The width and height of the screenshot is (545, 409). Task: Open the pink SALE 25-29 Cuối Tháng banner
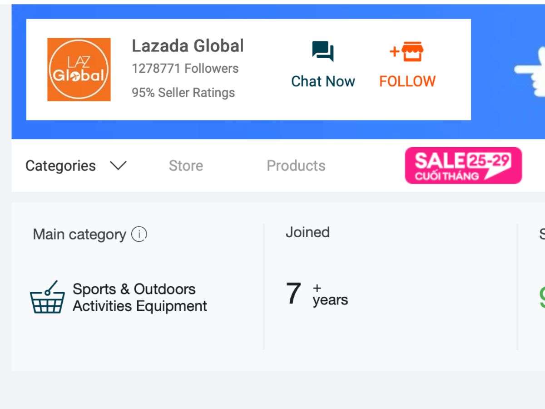tap(463, 165)
